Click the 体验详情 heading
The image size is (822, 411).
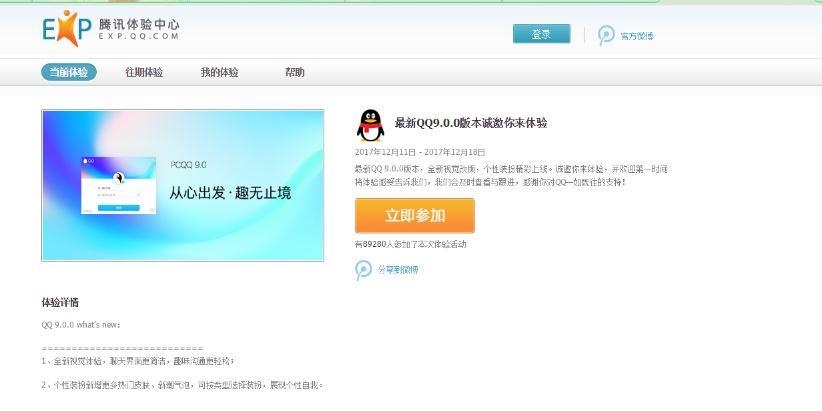point(60,302)
